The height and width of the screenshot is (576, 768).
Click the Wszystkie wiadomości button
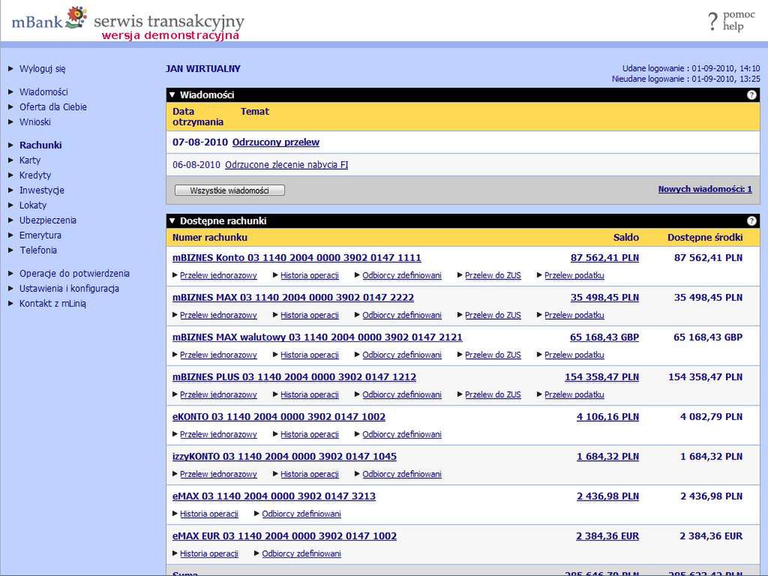point(229,190)
